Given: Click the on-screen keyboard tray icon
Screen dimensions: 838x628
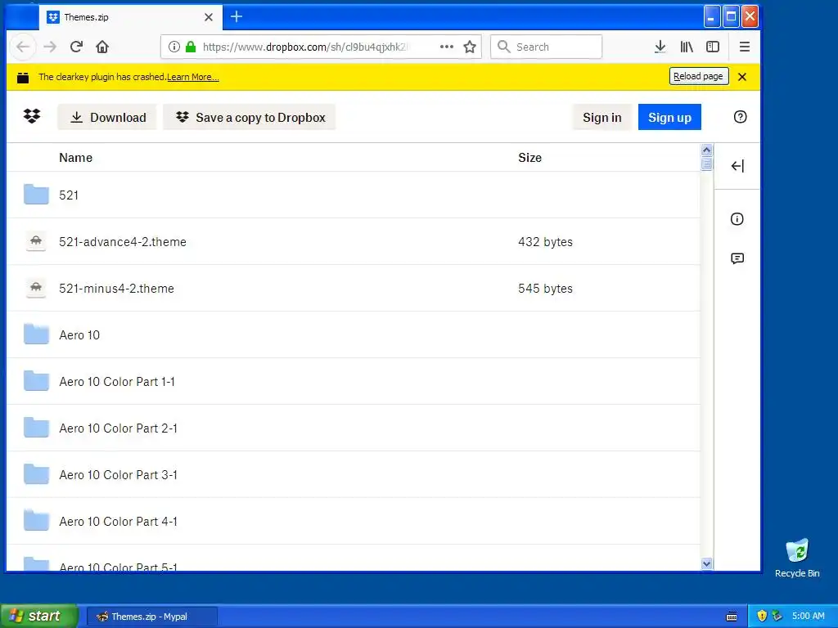Looking at the screenshot, I should coord(732,617).
